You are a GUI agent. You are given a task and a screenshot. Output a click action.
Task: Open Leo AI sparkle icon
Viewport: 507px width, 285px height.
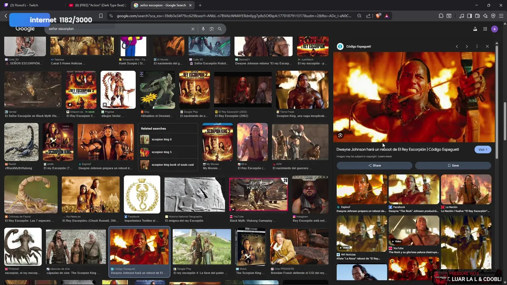tap(485, 16)
